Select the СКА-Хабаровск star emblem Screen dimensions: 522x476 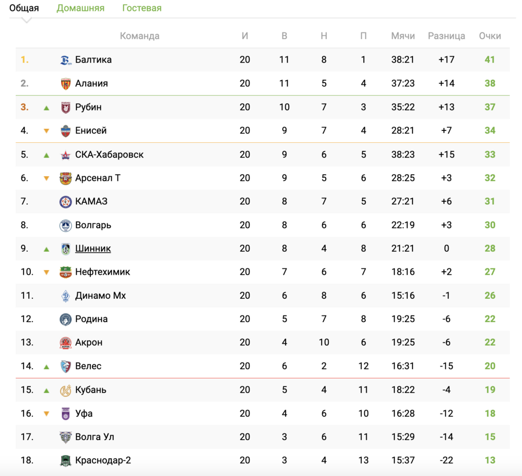pyautogui.click(x=66, y=154)
